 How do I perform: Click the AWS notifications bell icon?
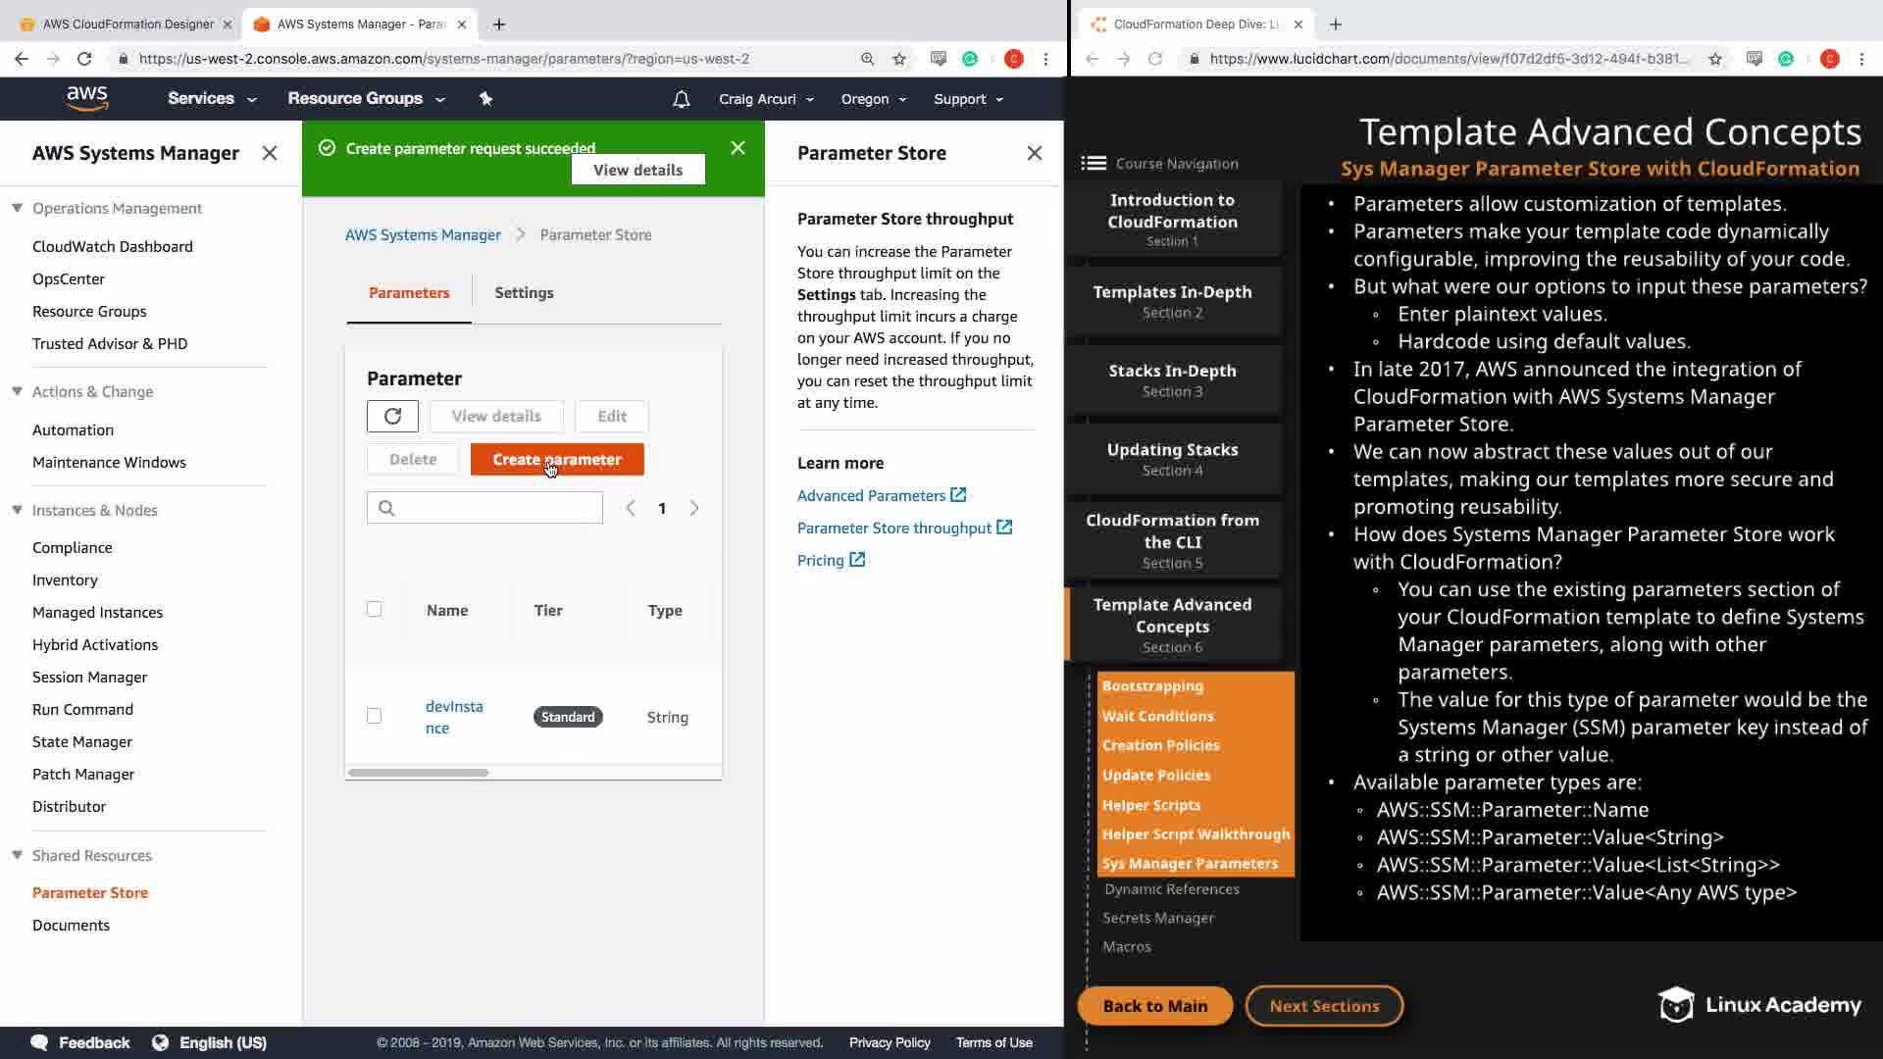pyautogui.click(x=681, y=99)
